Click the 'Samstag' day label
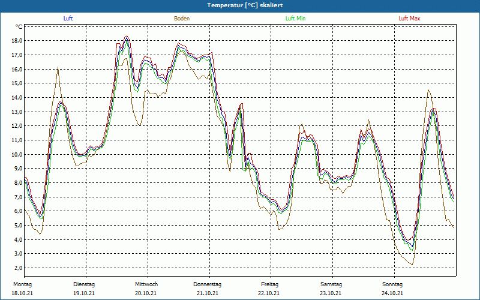The image size is (480, 300). [x=331, y=284]
